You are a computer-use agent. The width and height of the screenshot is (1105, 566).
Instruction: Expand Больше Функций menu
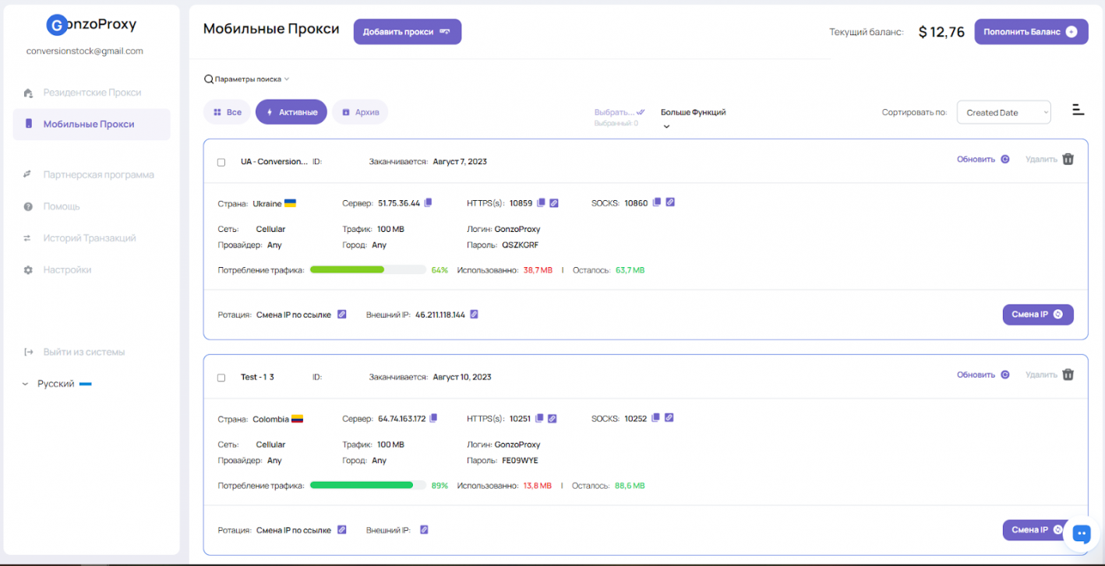(693, 117)
